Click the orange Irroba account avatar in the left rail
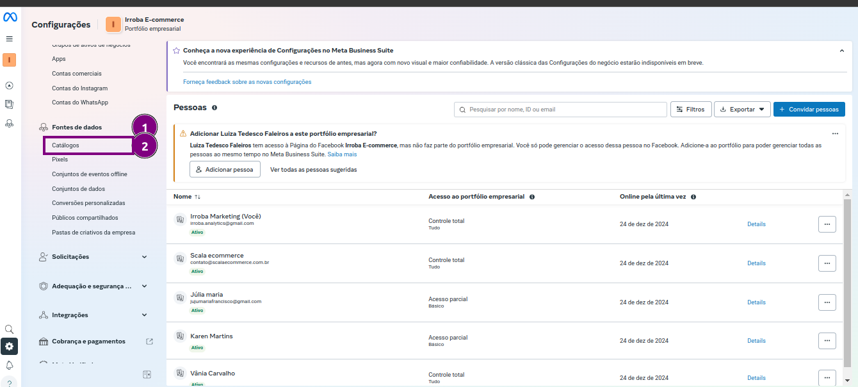The image size is (858, 387). (x=10, y=60)
